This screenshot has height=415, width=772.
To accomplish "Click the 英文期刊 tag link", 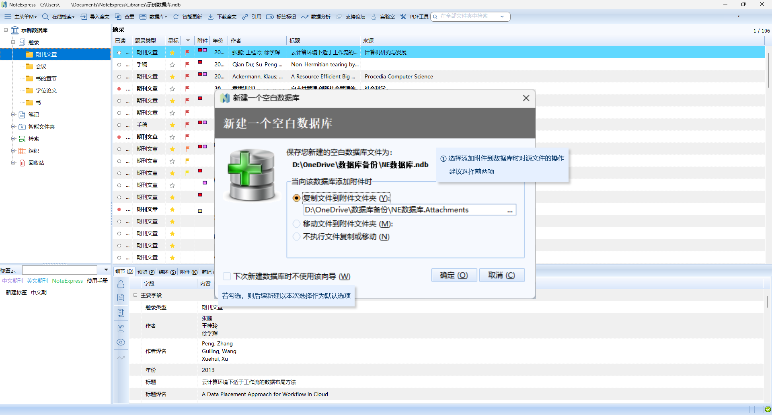I will [37, 281].
